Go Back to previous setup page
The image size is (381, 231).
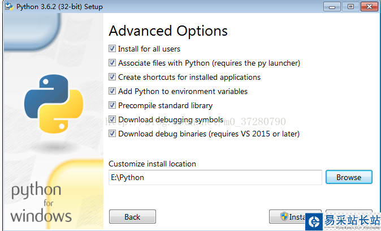coord(132,217)
